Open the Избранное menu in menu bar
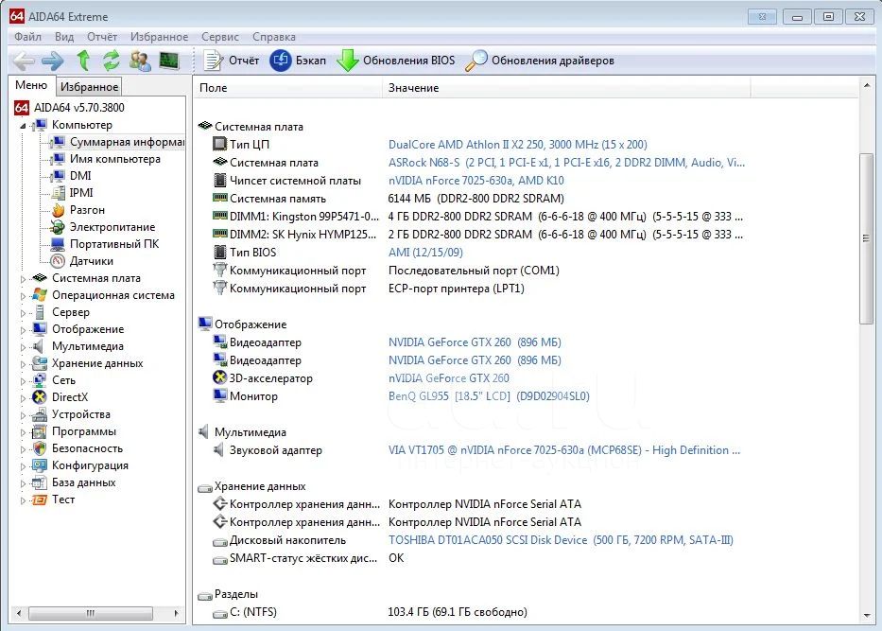882x631 pixels. 159,37
